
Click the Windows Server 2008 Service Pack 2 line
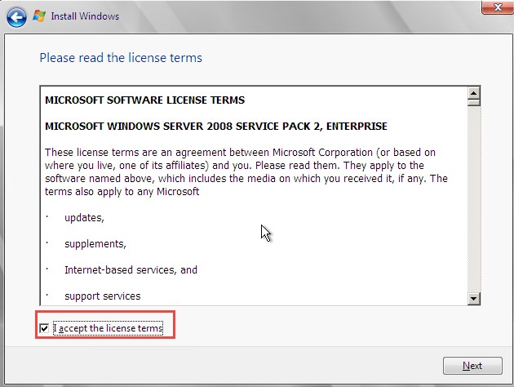pyautogui.click(x=215, y=127)
